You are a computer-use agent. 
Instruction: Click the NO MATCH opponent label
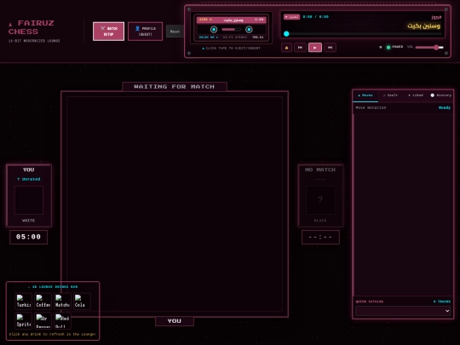[320, 170]
